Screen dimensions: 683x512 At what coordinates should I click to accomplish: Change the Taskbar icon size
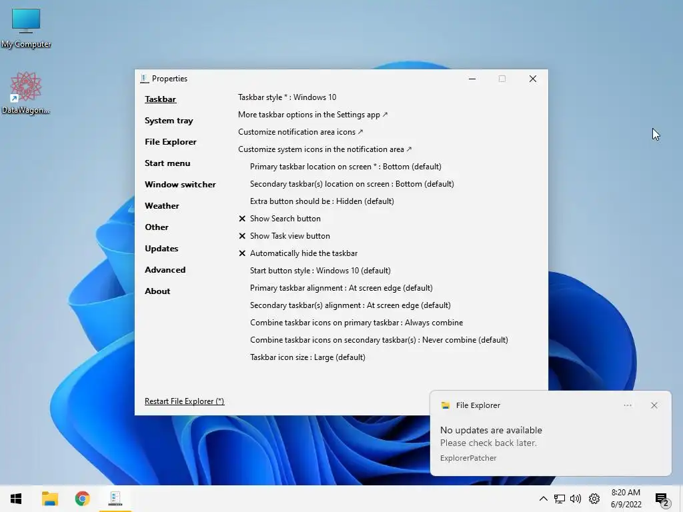pos(307,357)
